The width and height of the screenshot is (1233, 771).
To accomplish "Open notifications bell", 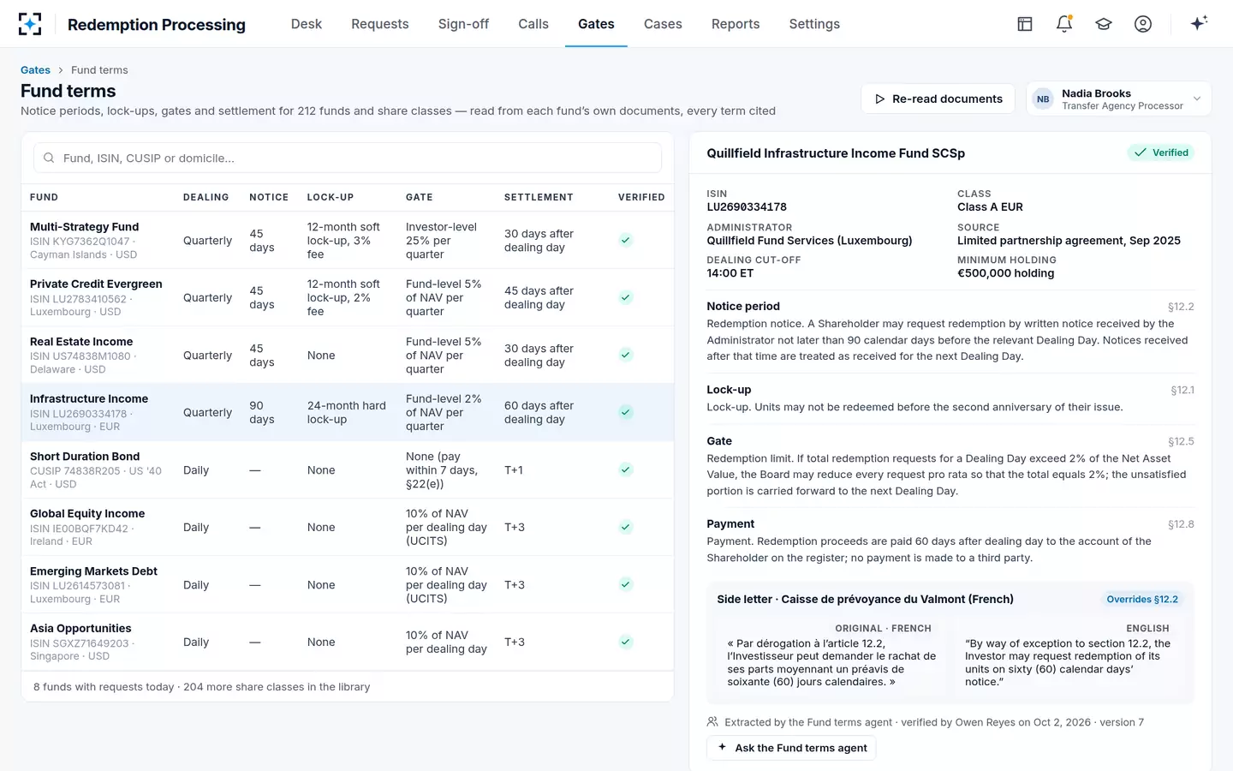I will pyautogui.click(x=1064, y=24).
